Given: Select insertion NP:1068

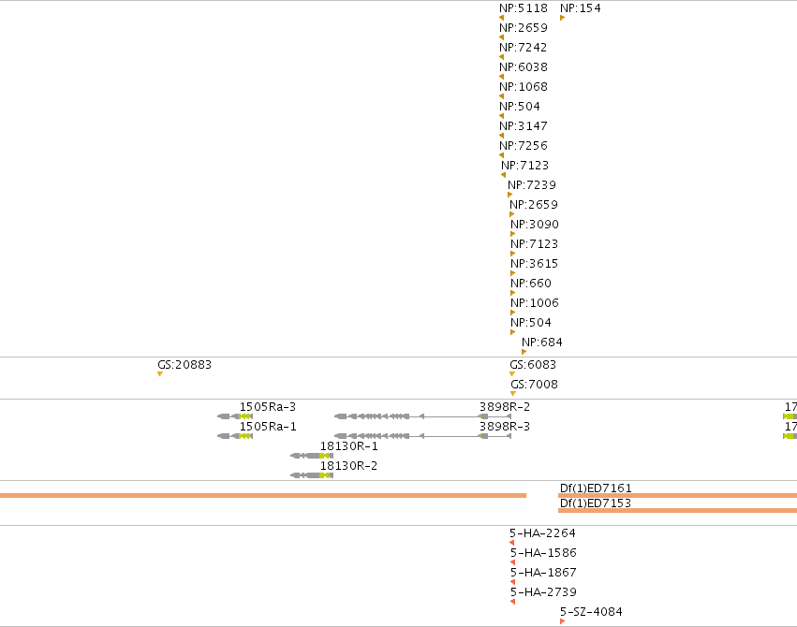Looking at the screenshot, I should 523,87.
